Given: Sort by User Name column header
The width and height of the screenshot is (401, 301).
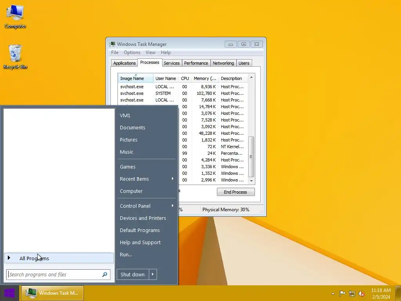Looking at the screenshot, I should 166,78.
